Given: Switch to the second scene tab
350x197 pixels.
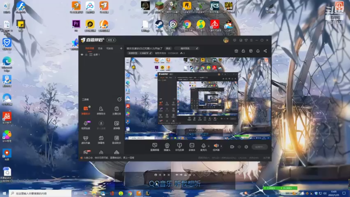Looking at the screenshot, I should 100,48.
